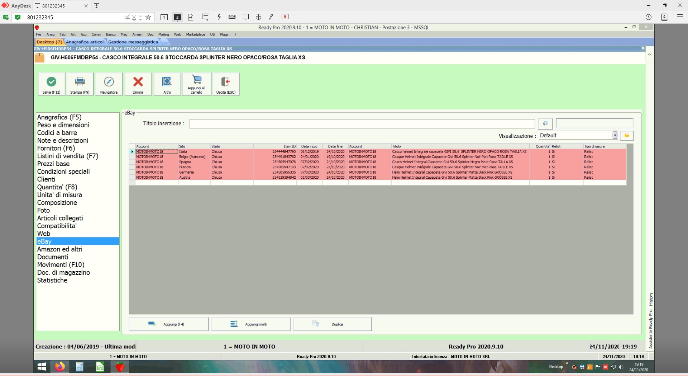The height and width of the screenshot is (376, 688).
Task: Click the yellow icon next to Visualizzazione
Action: coord(627,135)
